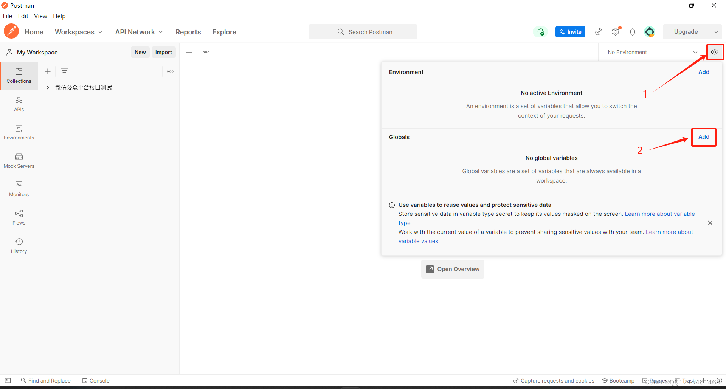
Task: Open the Edit menu
Action: tap(23, 16)
